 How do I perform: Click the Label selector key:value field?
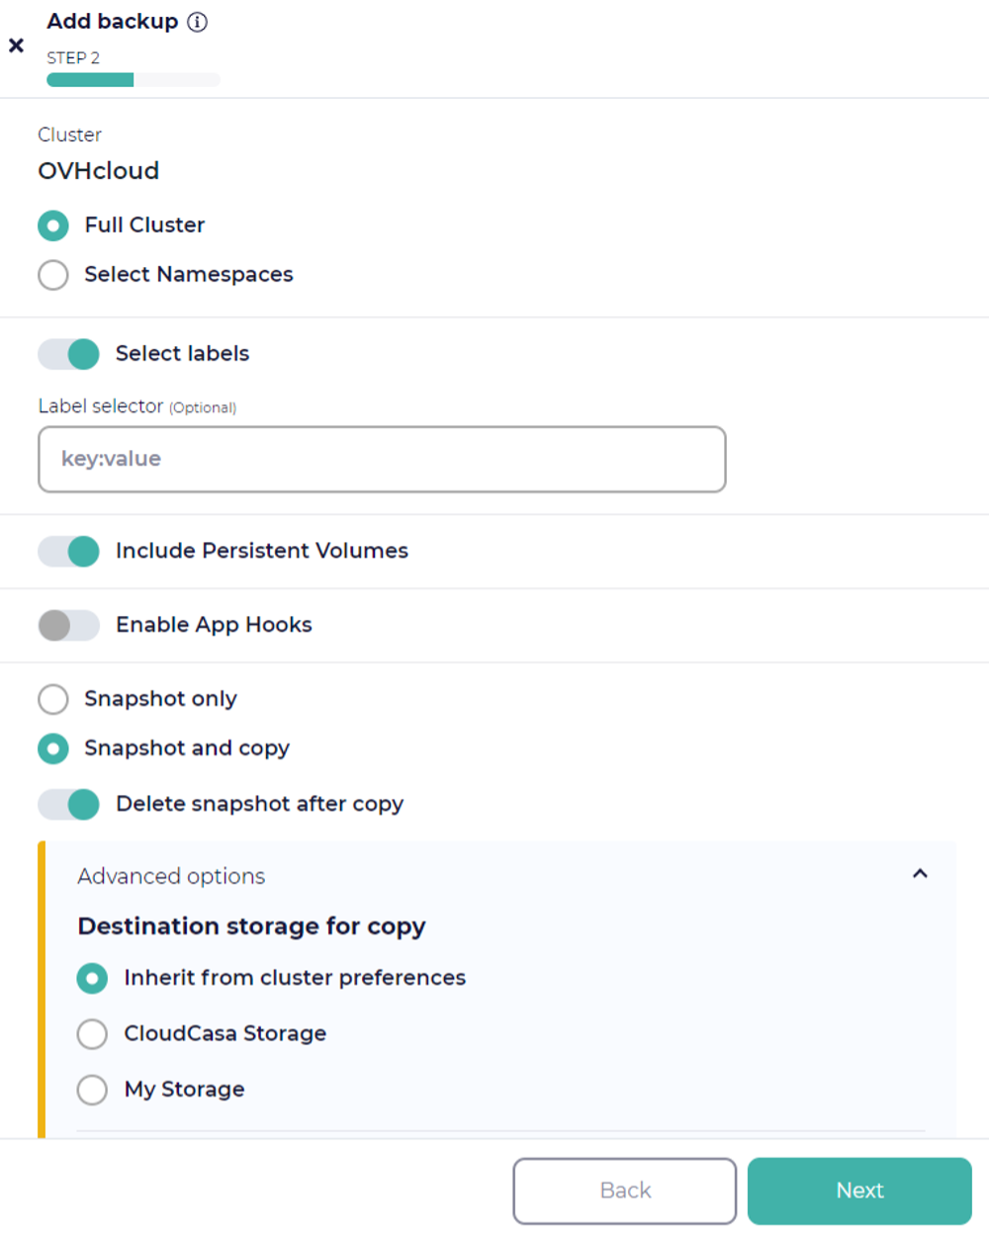point(382,459)
